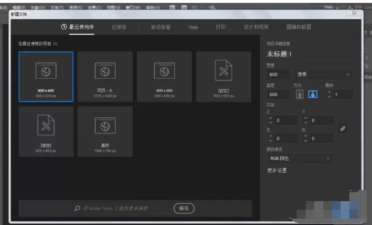The image size is (372, 225).
Task: Increase the top bleed (上) value
Action: pos(271,118)
